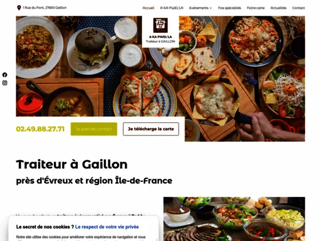
Task: Open Le respect de votre vie privée link
Action: coord(107,227)
